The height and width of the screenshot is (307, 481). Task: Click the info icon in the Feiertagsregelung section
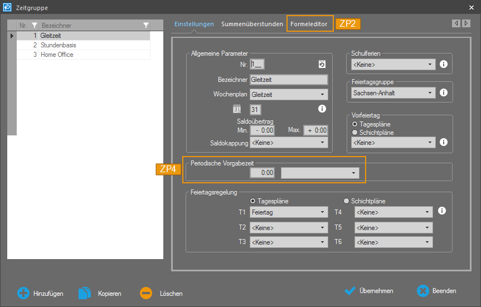(x=442, y=211)
